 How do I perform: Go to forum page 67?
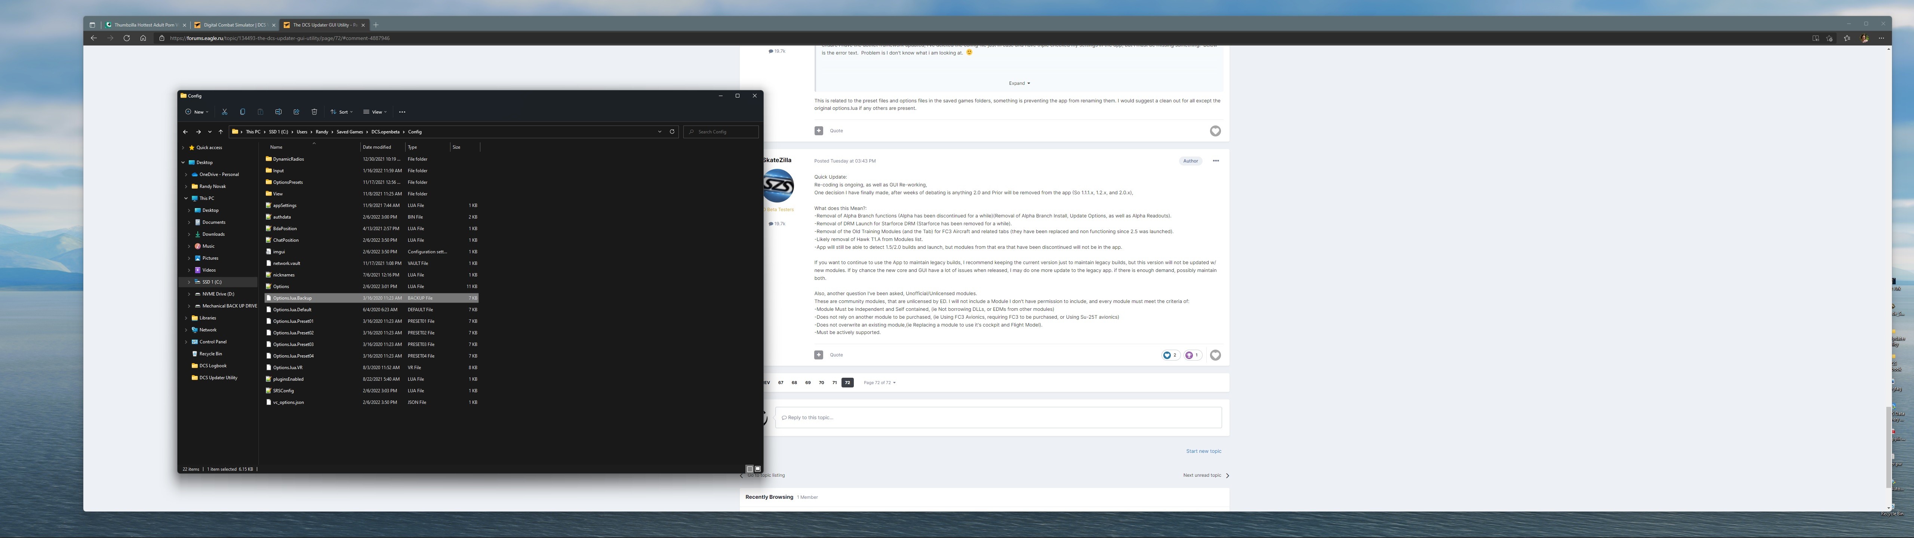coord(780,383)
